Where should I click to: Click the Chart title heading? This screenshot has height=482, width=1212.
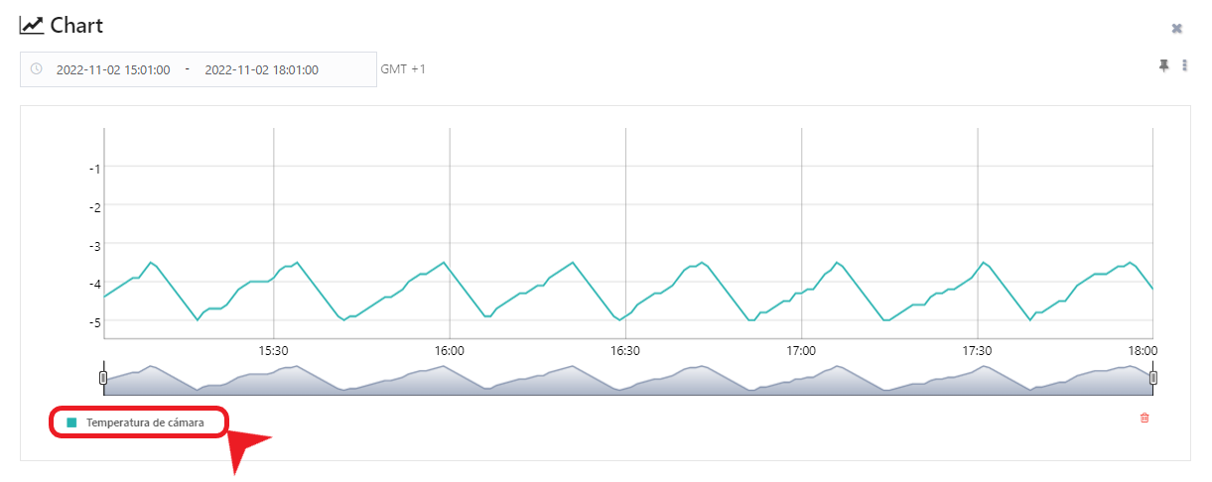[76, 26]
